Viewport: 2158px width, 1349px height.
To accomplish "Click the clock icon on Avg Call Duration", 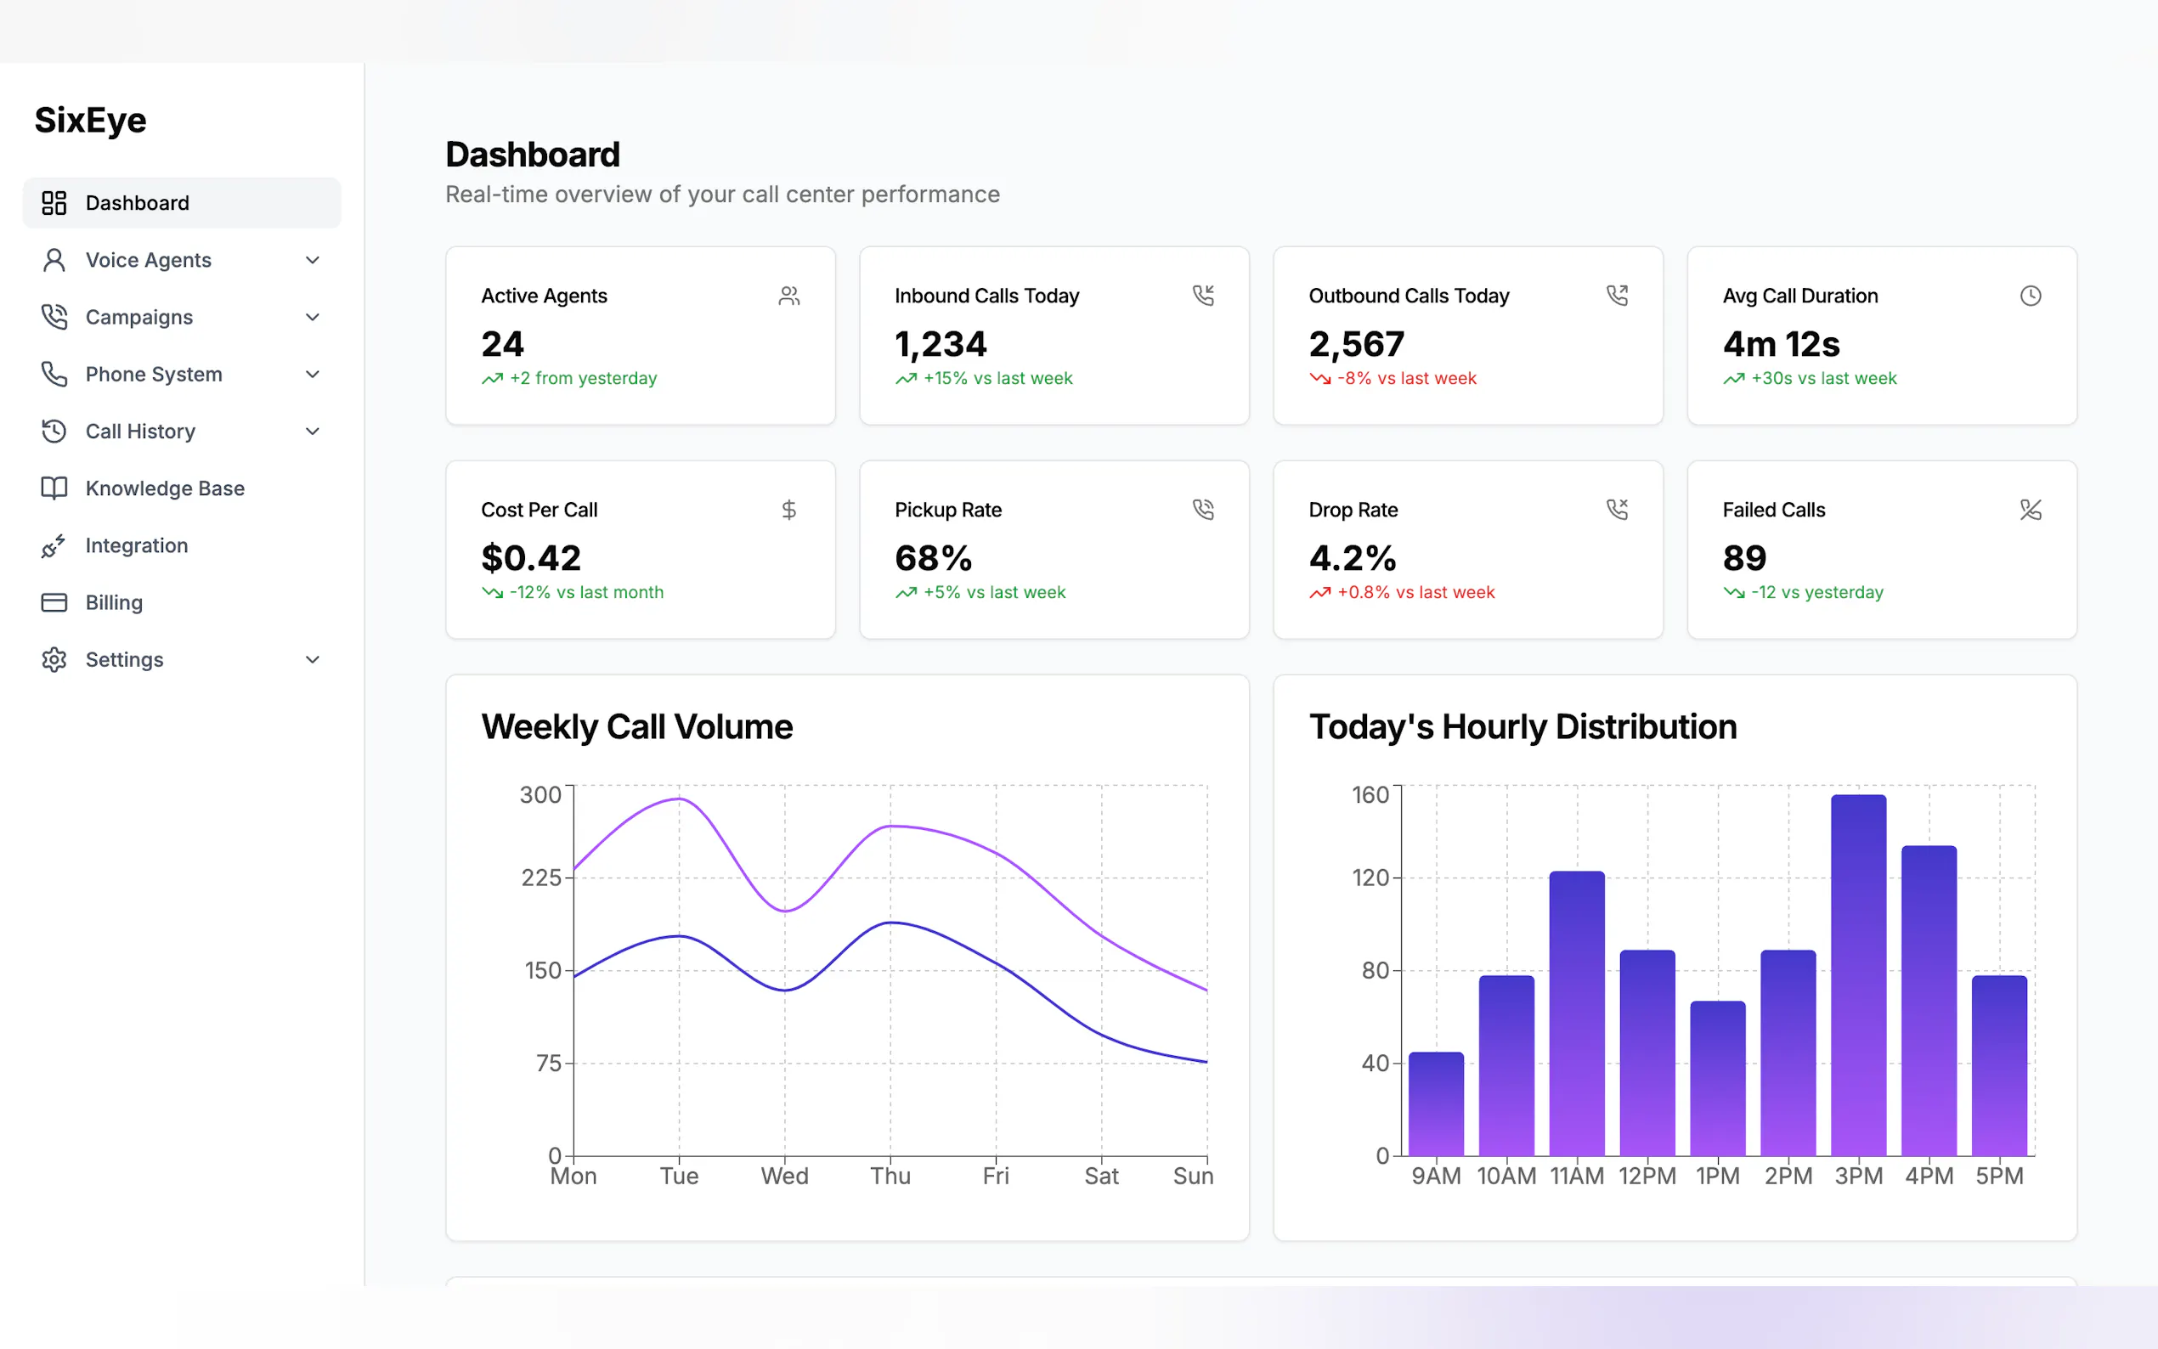I will click(2030, 296).
